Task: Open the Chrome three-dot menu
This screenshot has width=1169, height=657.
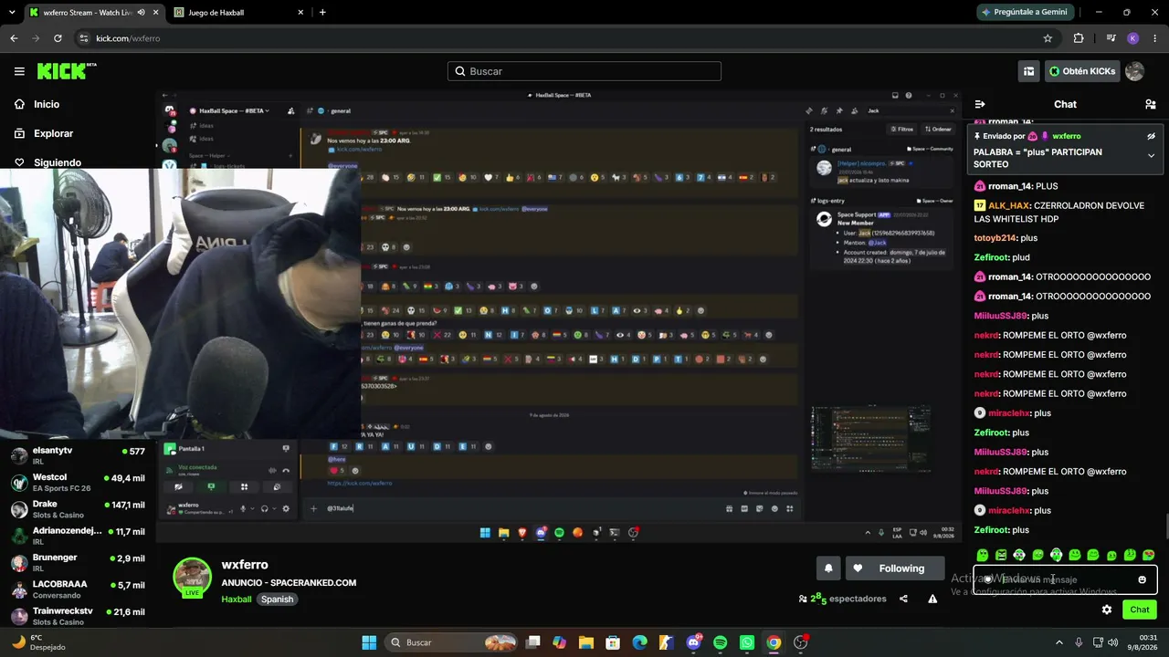Action: click(x=1153, y=38)
